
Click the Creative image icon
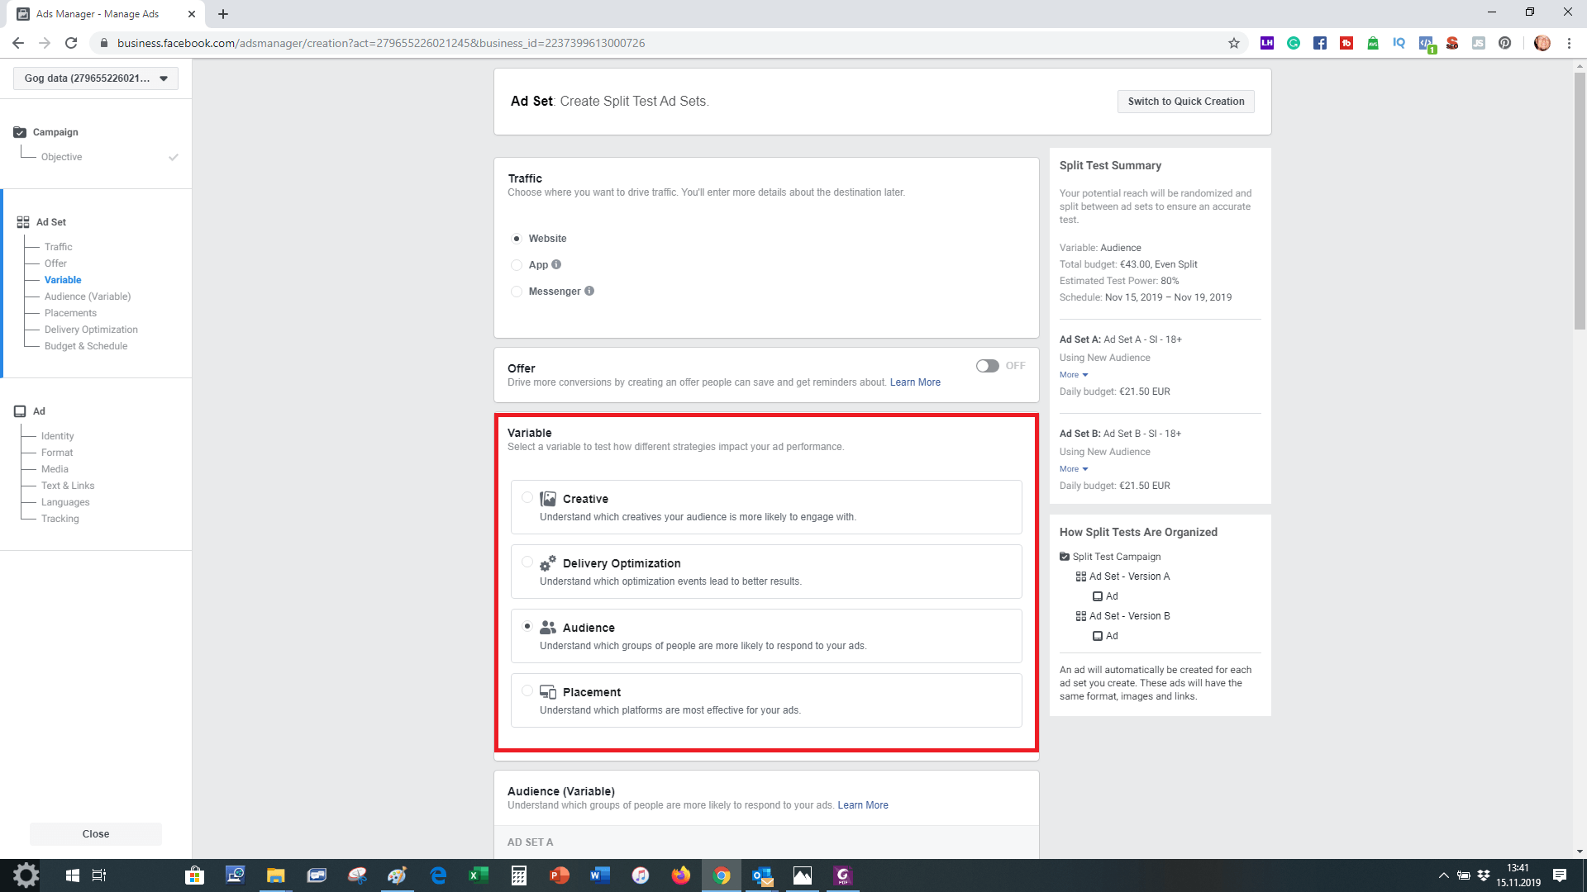(548, 499)
